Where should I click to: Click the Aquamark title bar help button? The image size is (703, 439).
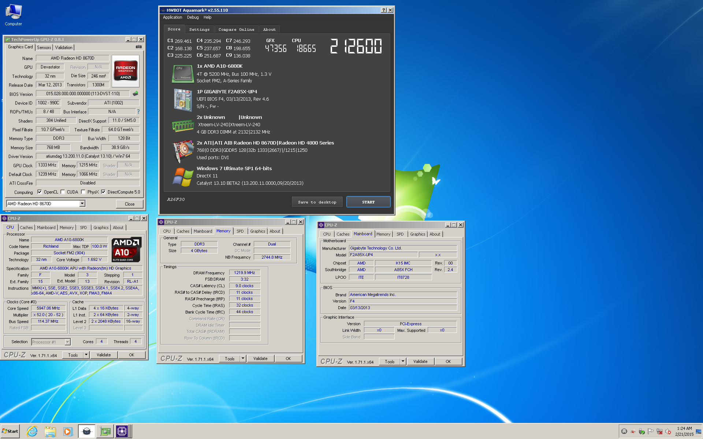[x=383, y=10]
